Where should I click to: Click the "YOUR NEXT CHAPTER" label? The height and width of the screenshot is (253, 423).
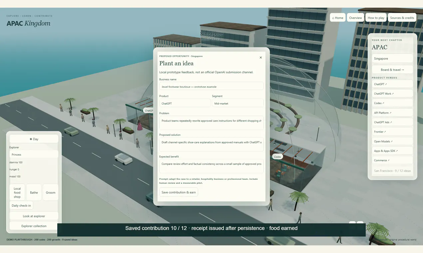click(x=387, y=40)
